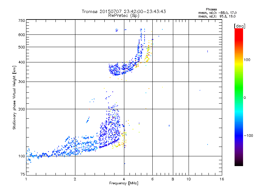Click the 'RwPretec (8p)' subtitle

[x=124, y=16]
